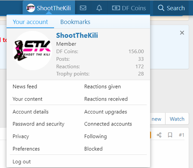Open Preferences
This screenshot has width=193, height=168.
[26, 149]
